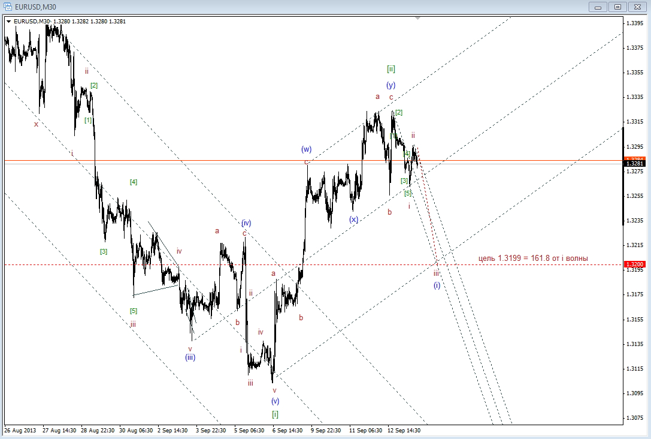
Task: Select the green [i] wave label
Action: click(x=275, y=414)
